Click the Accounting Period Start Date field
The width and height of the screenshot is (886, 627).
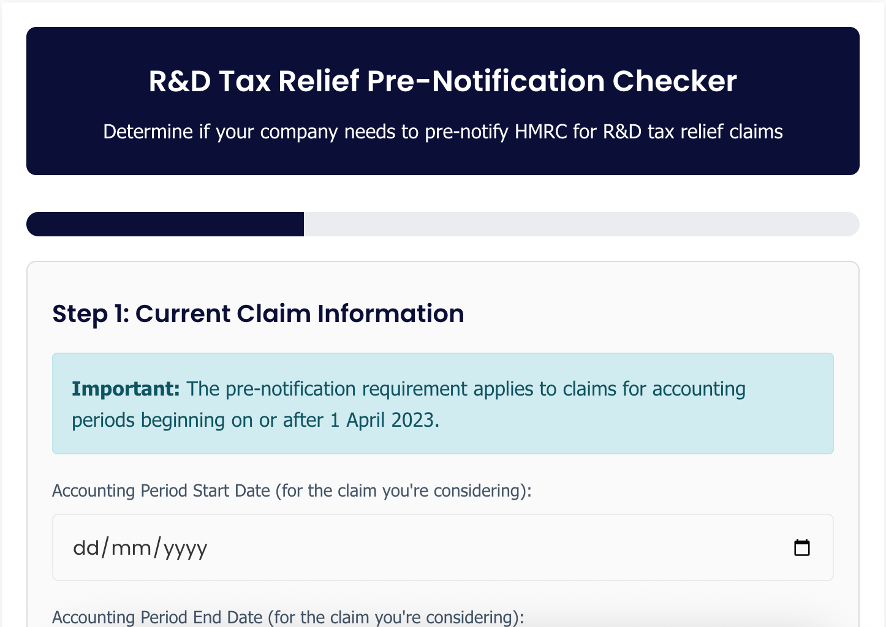(x=442, y=547)
